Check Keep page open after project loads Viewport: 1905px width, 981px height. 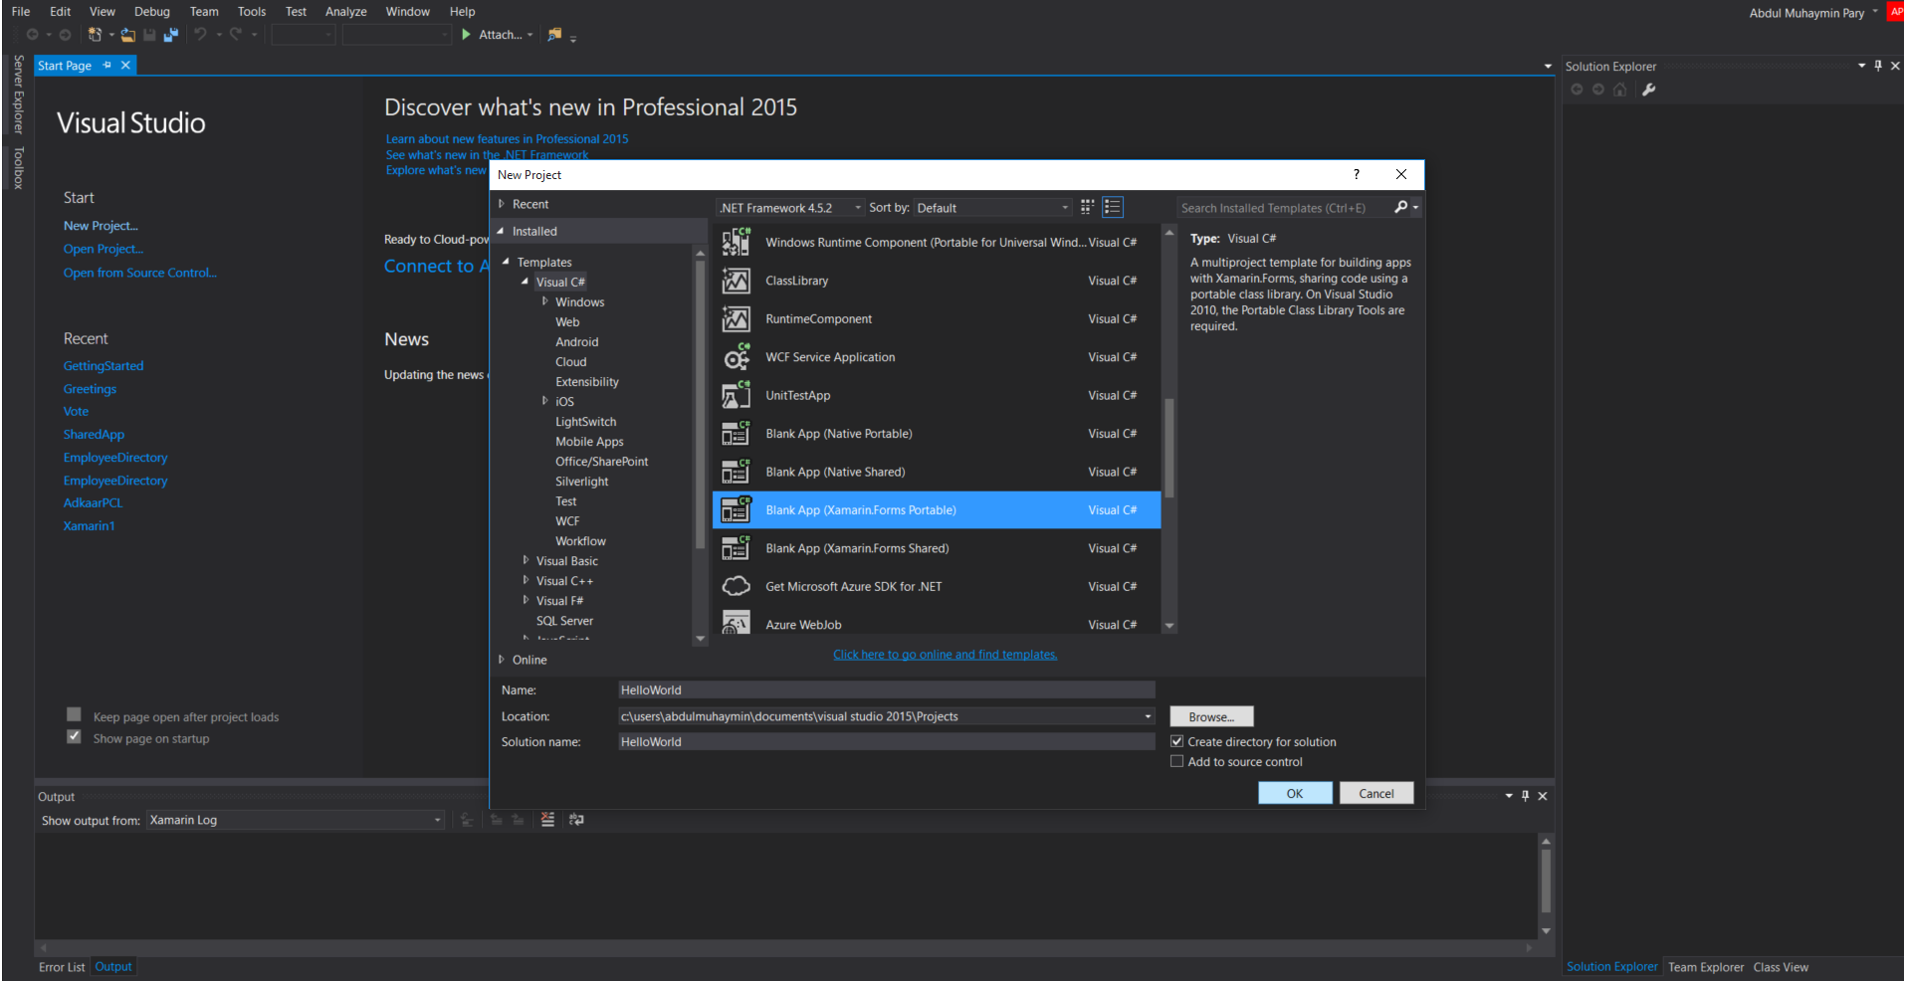74,715
